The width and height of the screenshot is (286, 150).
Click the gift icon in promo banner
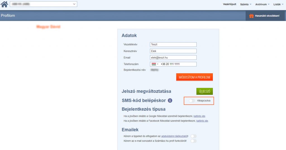[x=251, y=16]
